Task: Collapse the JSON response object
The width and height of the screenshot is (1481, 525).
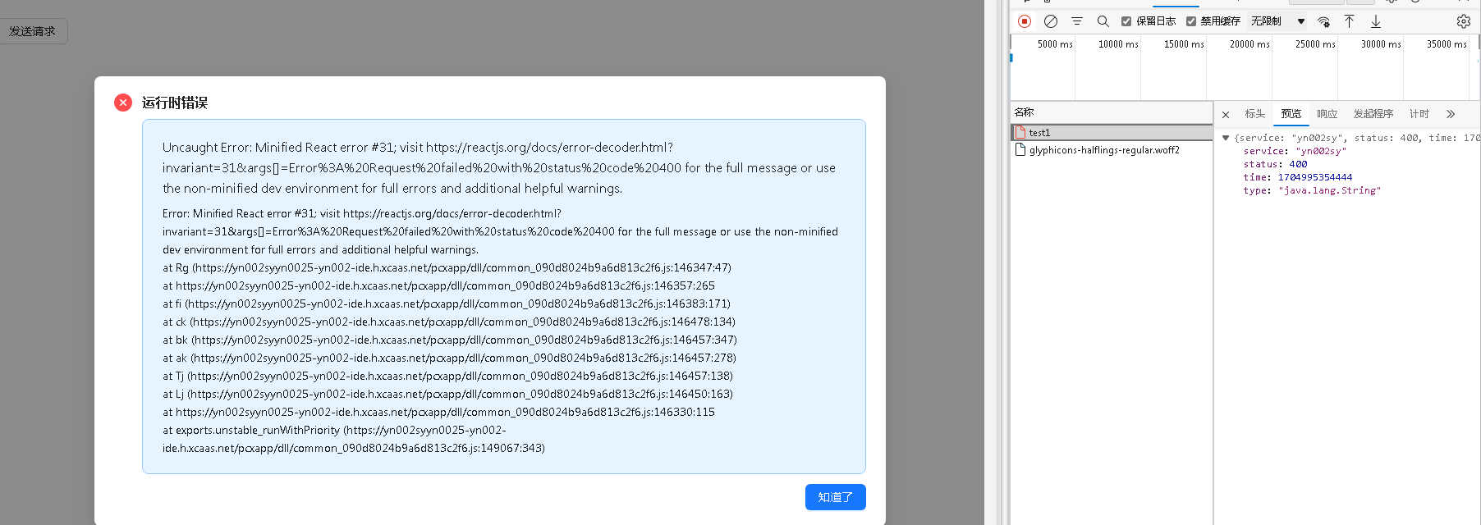Action: (1226, 138)
